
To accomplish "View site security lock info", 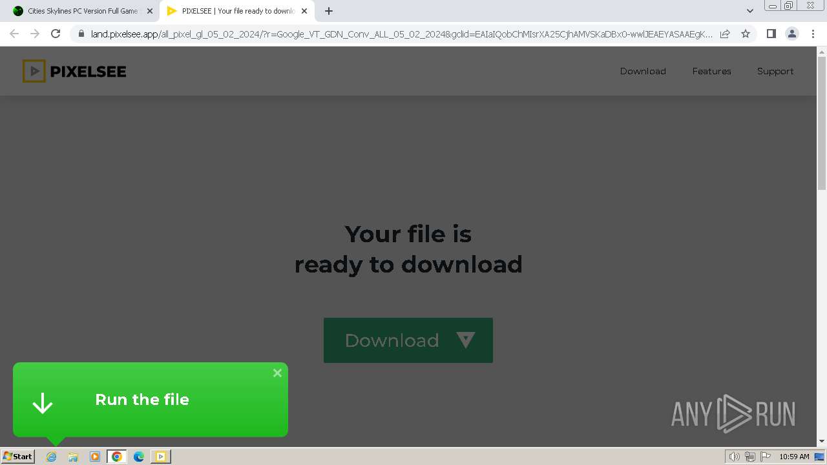I will [x=81, y=34].
